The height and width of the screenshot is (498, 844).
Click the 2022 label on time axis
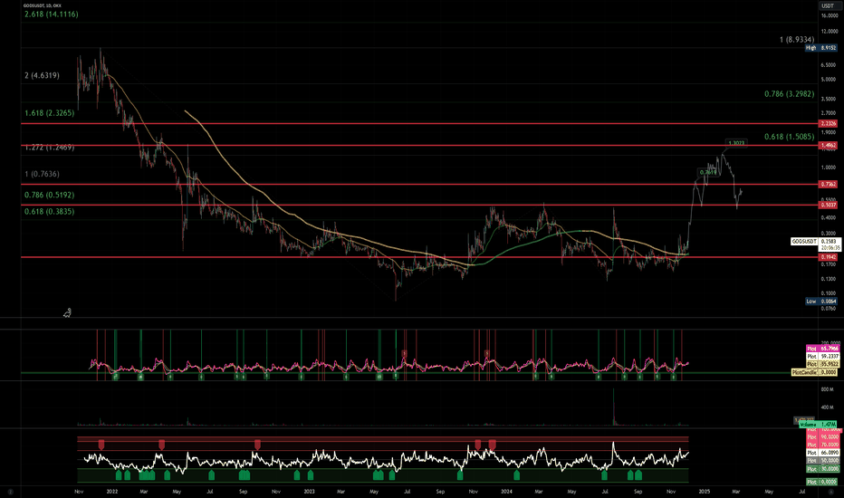pos(112,491)
